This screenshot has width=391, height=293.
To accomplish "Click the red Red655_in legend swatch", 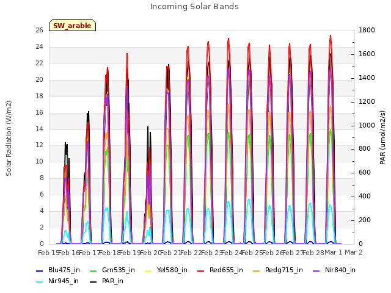I will click(201, 271).
